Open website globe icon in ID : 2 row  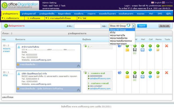(x=119, y=46)
